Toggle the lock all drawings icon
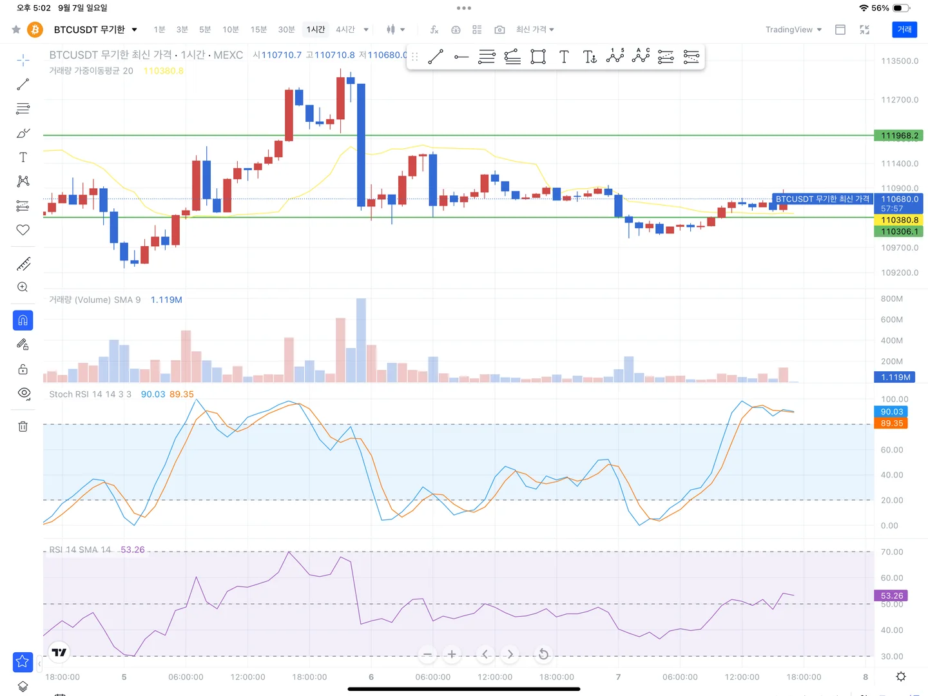928x696 pixels. click(23, 369)
